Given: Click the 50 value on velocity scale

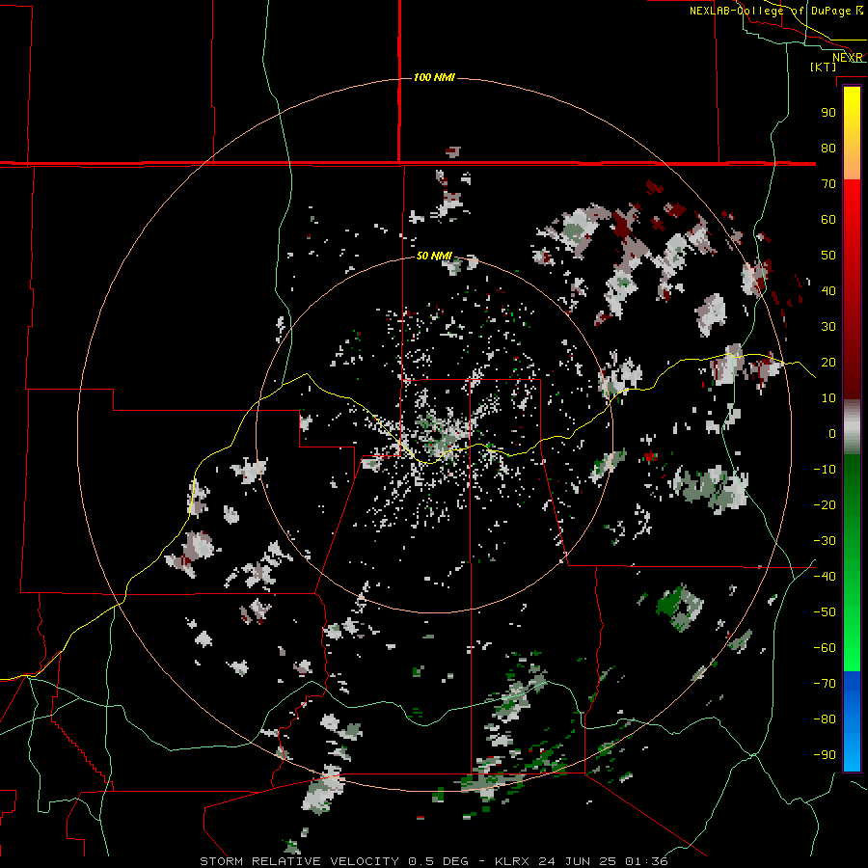Looking at the screenshot, I should [x=828, y=256].
